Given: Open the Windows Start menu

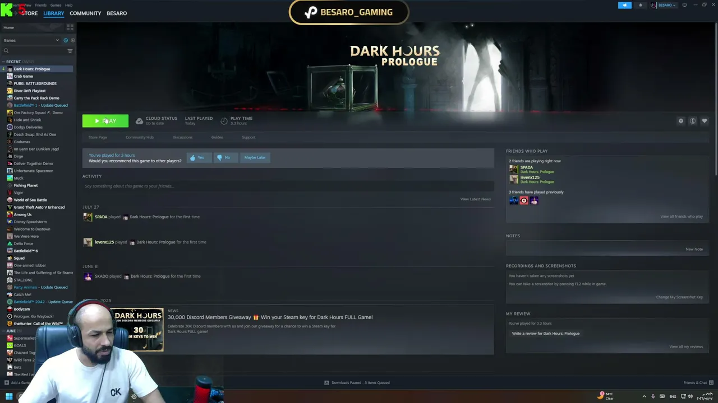Looking at the screenshot, I should [x=9, y=396].
